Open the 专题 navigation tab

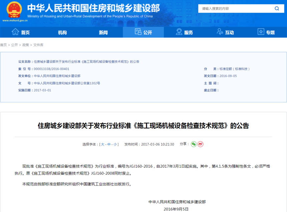[266, 32]
